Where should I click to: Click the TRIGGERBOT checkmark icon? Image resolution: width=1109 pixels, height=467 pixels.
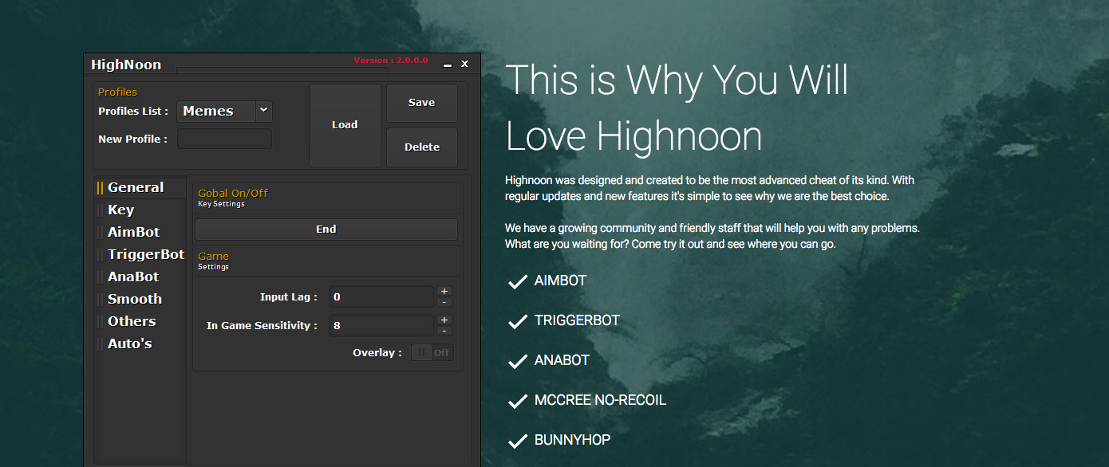click(x=518, y=321)
